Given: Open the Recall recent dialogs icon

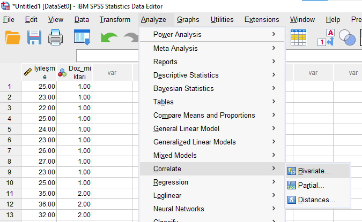Looking at the screenshot, I should point(82,37).
